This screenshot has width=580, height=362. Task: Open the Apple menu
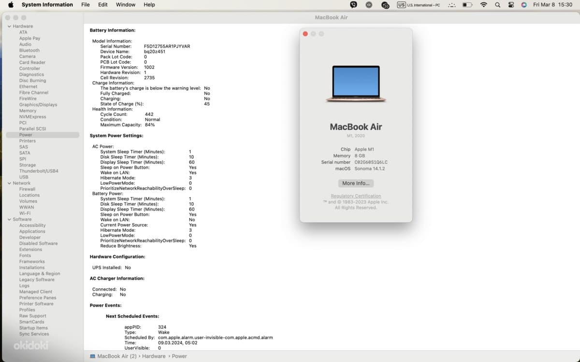pyautogui.click(x=11, y=4)
